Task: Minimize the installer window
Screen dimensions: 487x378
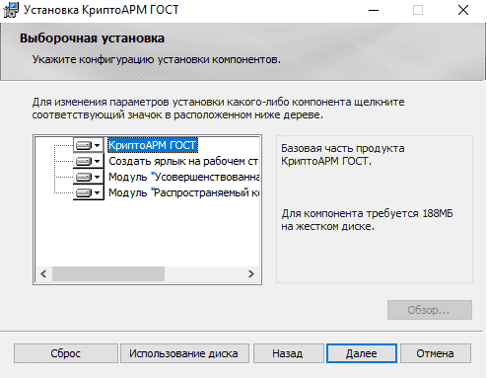Action: click(x=374, y=10)
